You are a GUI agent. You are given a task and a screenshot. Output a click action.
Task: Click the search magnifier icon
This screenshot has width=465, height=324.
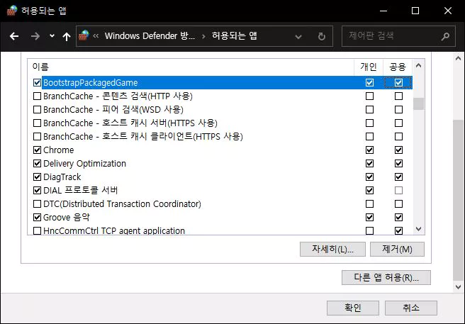(445, 36)
